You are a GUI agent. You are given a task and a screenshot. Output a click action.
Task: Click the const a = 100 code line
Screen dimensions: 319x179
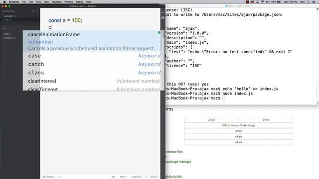coord(65,20)
